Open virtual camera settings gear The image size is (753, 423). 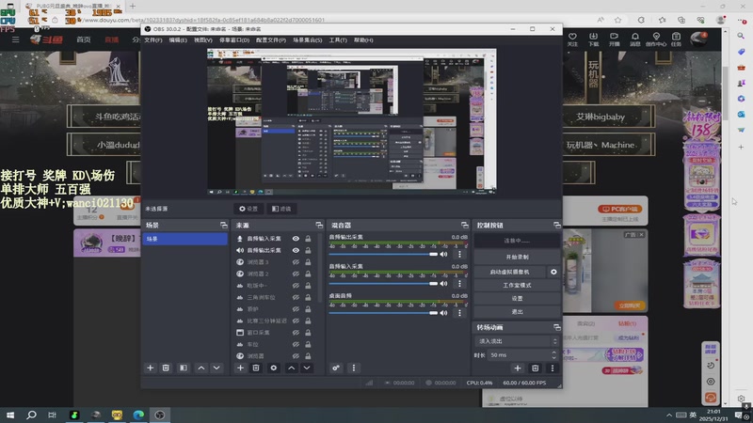[553, 272]
